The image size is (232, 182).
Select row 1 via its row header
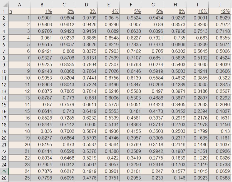[x=4, y=12]
